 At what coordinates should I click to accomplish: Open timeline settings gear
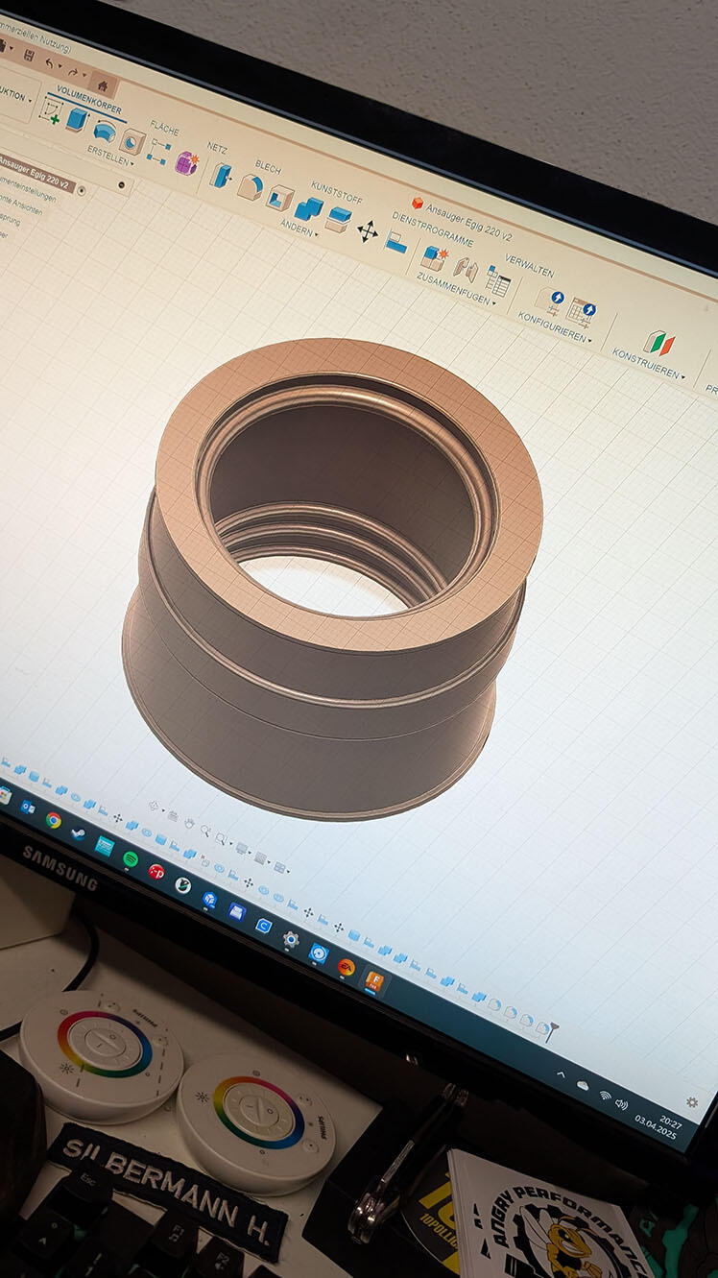[x=692, y=1102]
